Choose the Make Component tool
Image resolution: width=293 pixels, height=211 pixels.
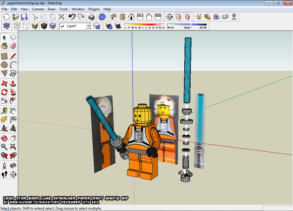click(13, 37)
